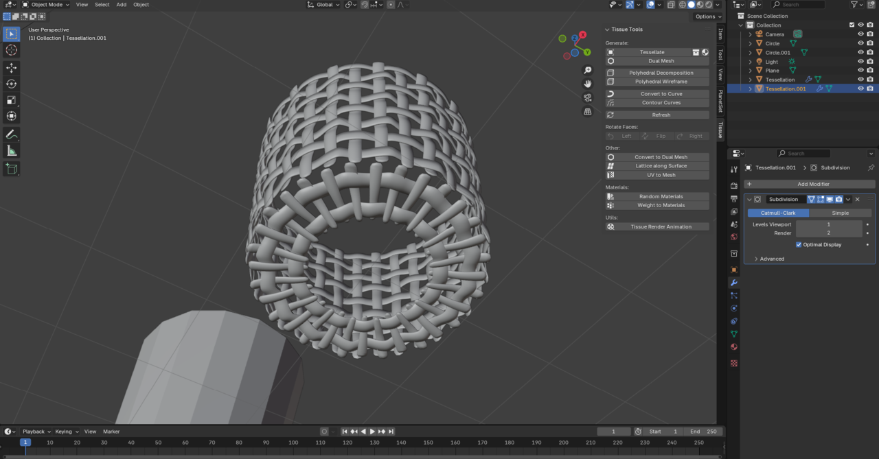879x459 pixels.
Task: Activate the 3D Cursor tool
Action: 12,50
